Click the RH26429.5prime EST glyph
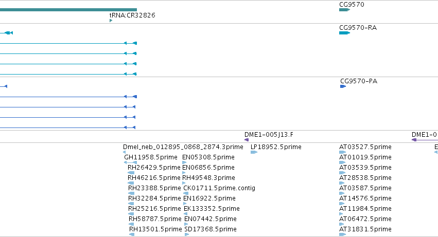Screen dimensions: 438x237 point(131,173)
